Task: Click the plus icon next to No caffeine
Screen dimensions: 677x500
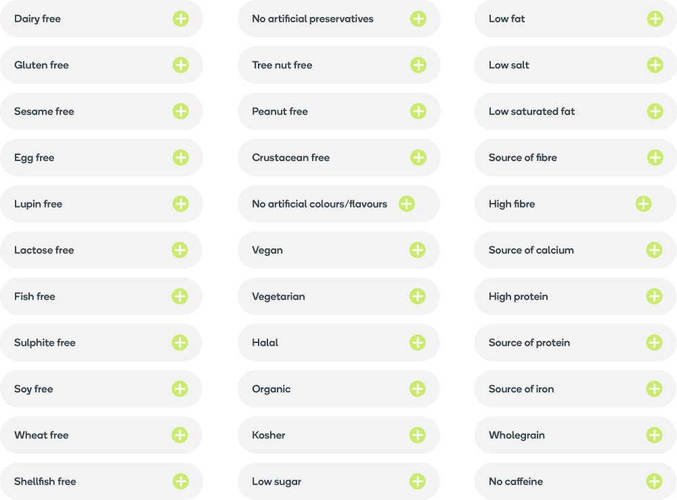Action: pyautogui.click(x=654, y=481)
